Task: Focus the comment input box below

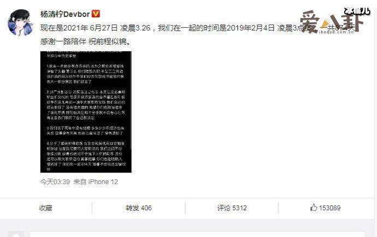Action: 197,234
